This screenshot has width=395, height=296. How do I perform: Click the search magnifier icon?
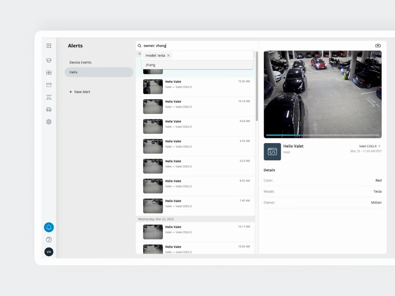tap(139, 46)
